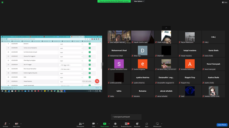Click Show all in the shared downloads bar

click(x=97, y=88)
